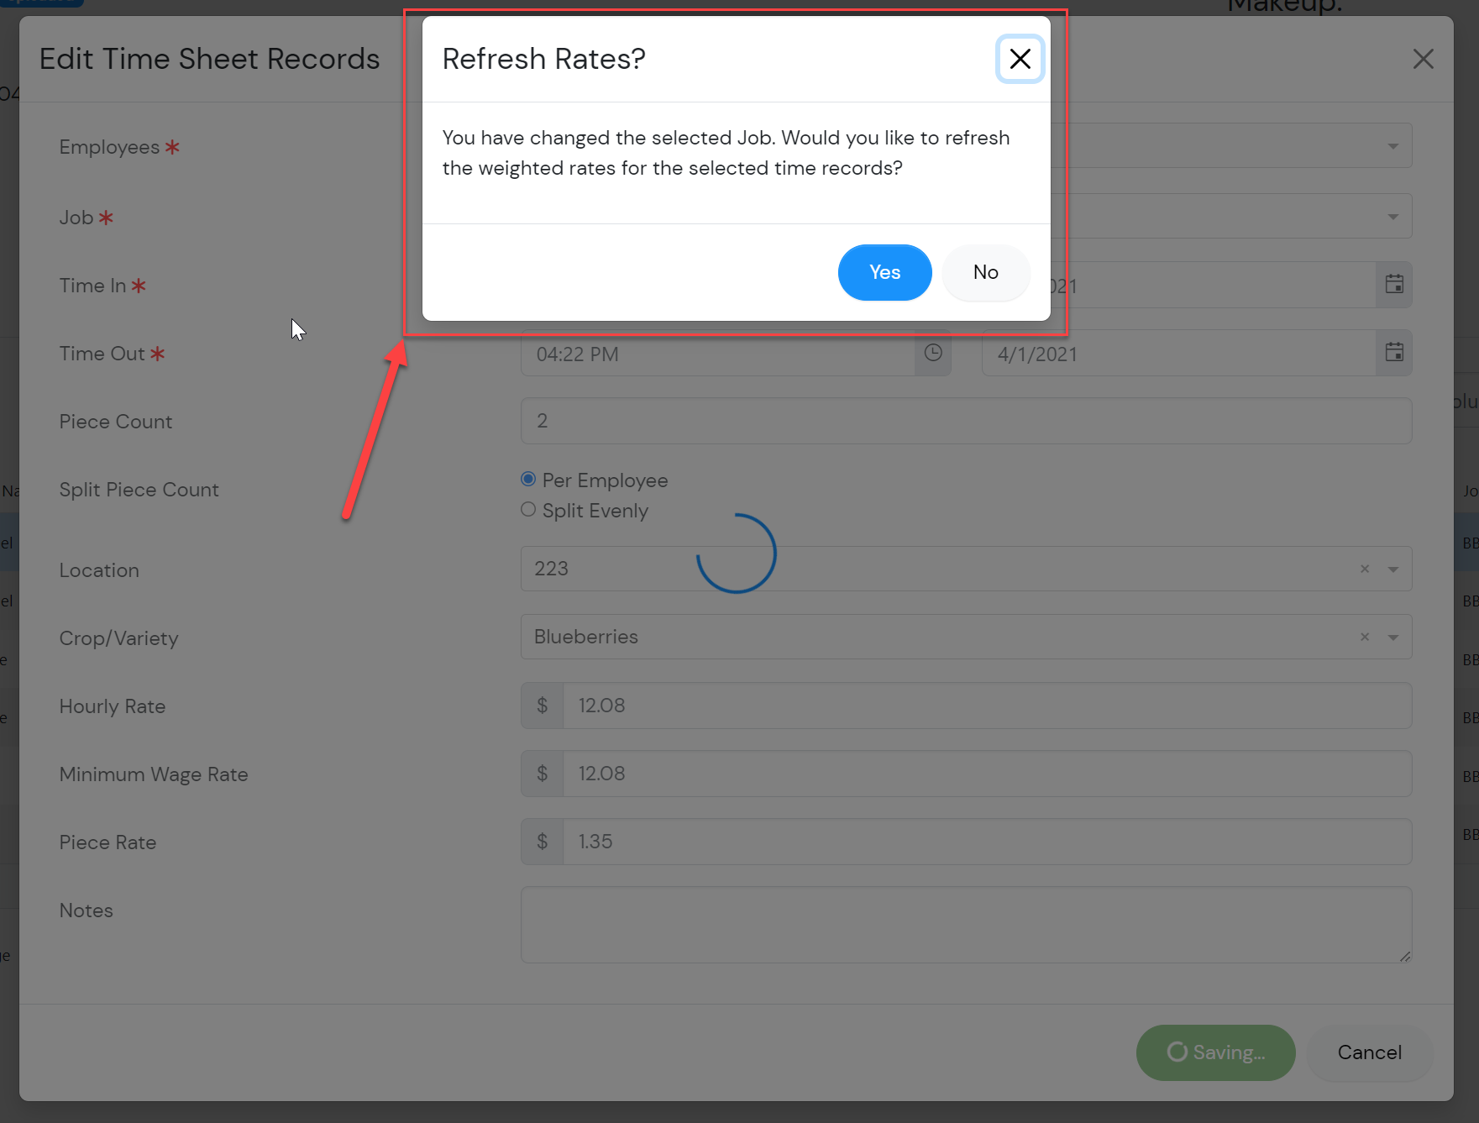Open the Time Out clock picker
This screenshot has width=1479, height=1123.
[933, 353]
